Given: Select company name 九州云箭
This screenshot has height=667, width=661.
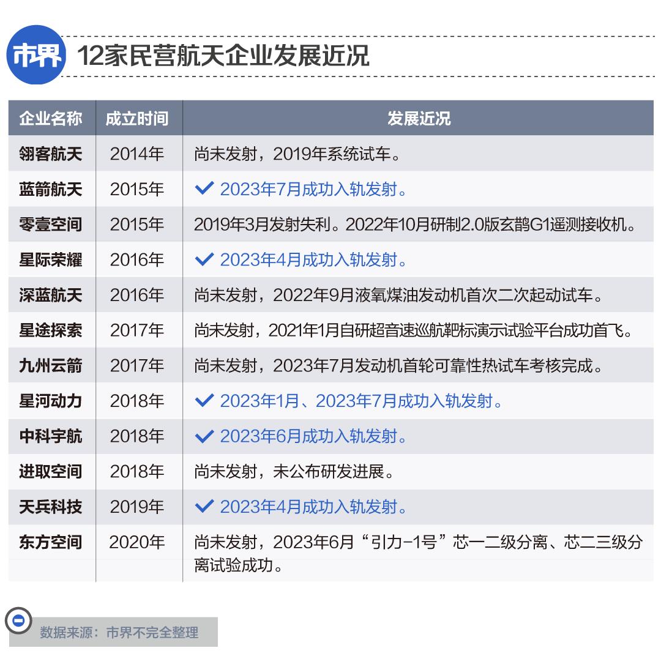Looking at the screenshot, I should (x=51, y=365).
